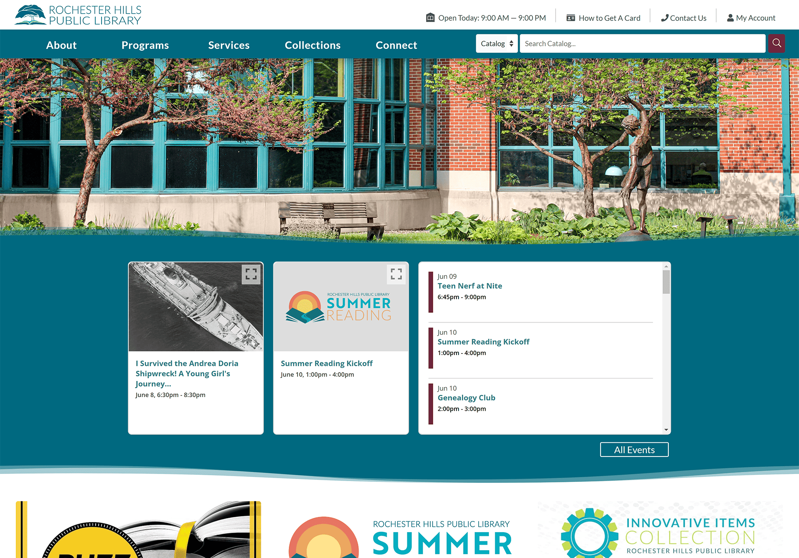Expand the Andrea Doria shipwreck image fullscreen
This screenshot has height=558, width=799.
point(251,274)
